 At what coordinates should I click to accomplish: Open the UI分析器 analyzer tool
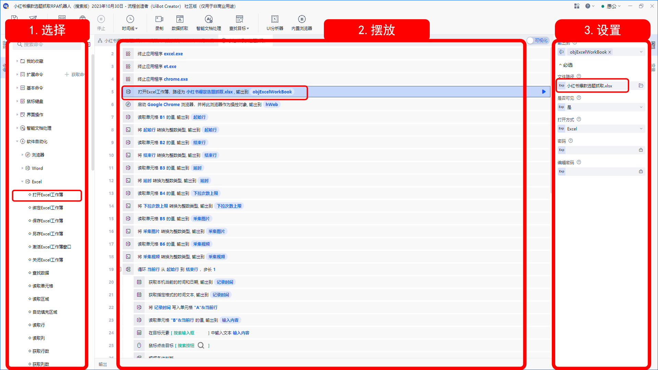[275, 23]
